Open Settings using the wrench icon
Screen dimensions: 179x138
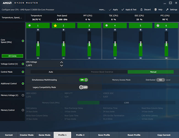(167, 10)
